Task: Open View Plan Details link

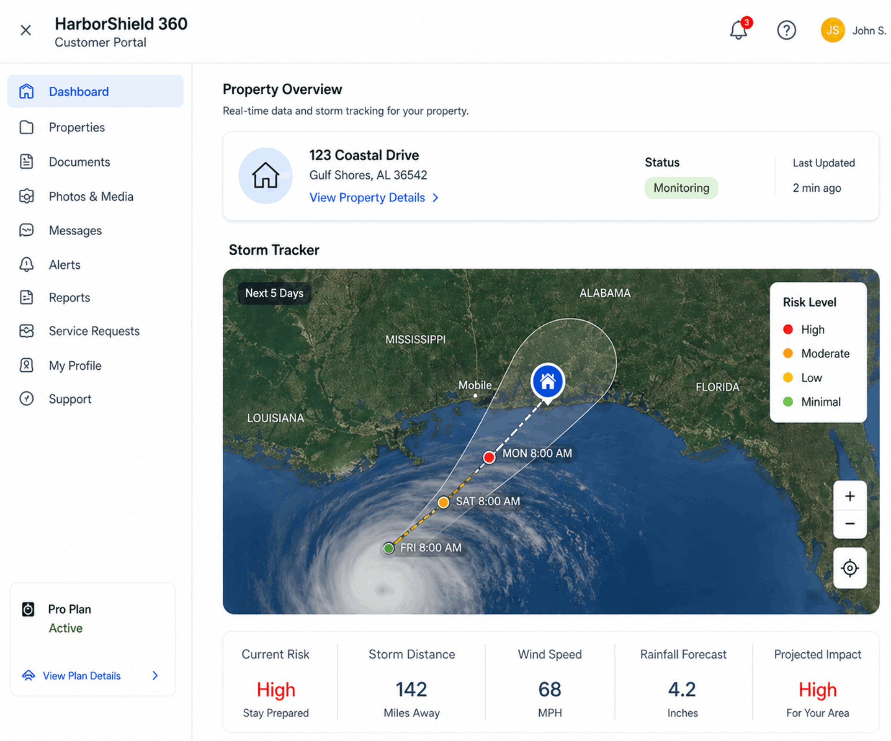Action: pyautogui.click(x=82, y=676)
